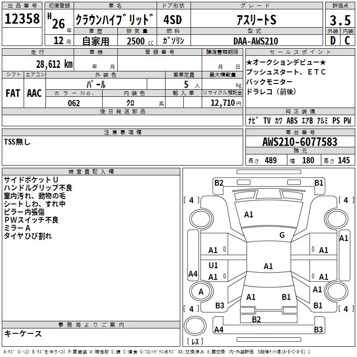
Task: Click the G mark on the windshield
Action: [282, 235]
